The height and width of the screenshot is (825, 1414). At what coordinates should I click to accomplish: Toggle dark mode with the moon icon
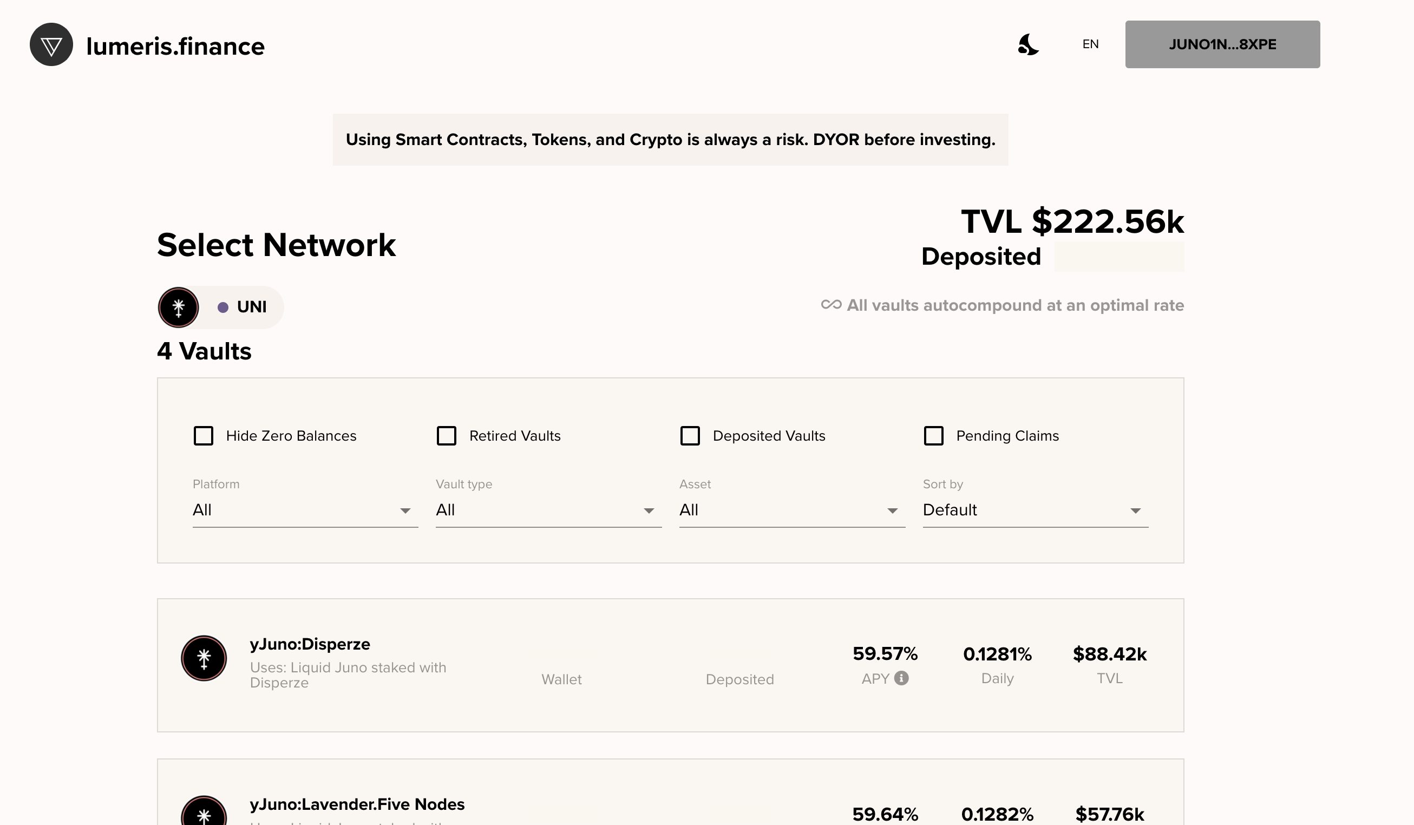click(1028, 45)
